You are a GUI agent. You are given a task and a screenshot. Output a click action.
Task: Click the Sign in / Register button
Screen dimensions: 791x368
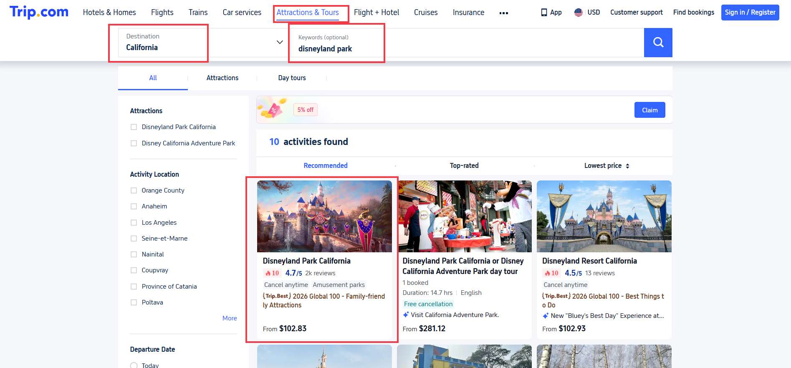point(750,13)
